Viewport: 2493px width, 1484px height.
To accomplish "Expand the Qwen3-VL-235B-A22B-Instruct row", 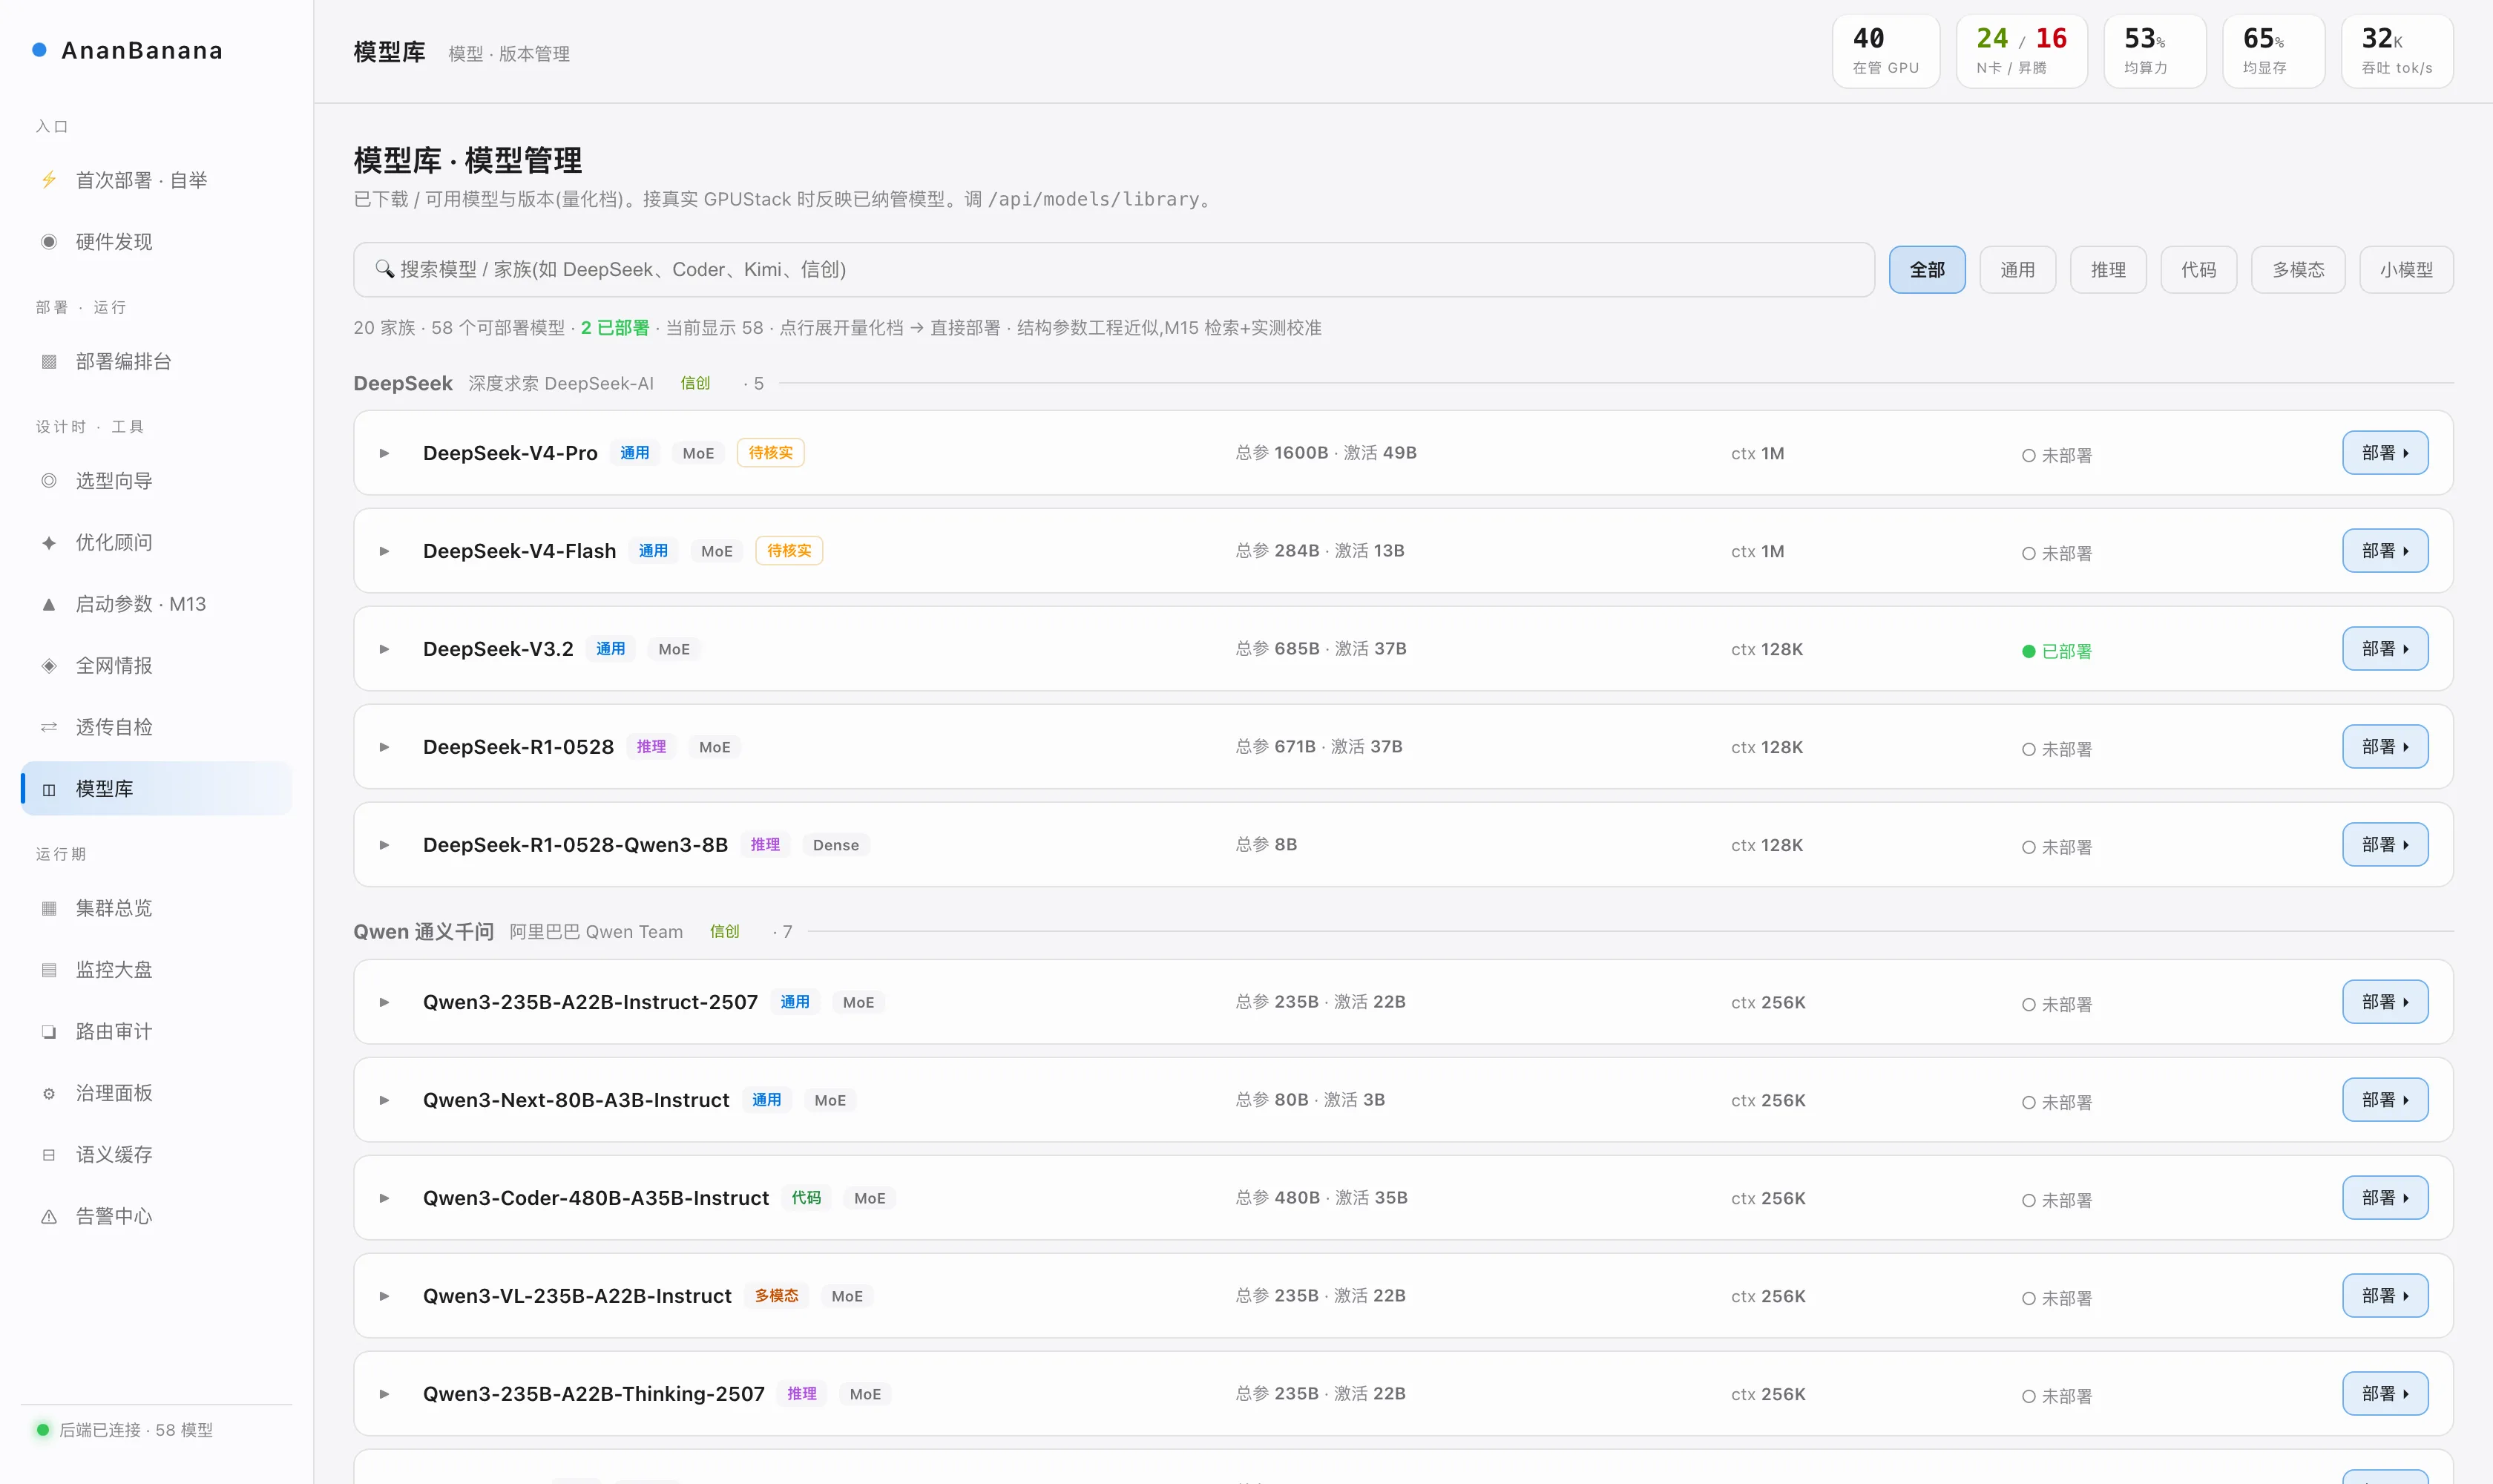I will [x=384, y=1296].
